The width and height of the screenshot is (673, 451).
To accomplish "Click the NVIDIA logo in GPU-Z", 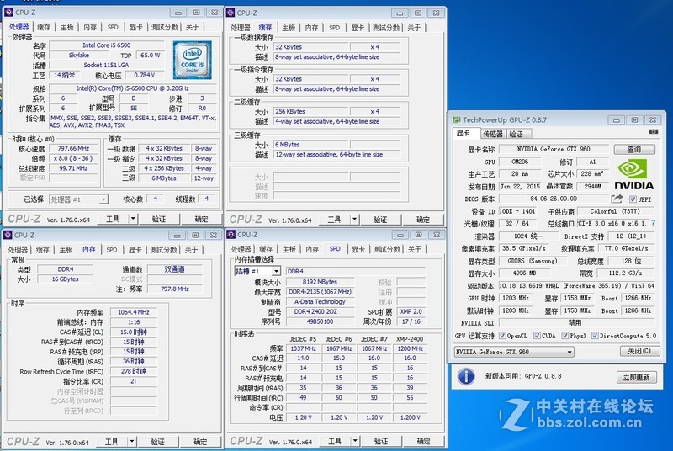I will pyautogui.click(x=634, y=175).
